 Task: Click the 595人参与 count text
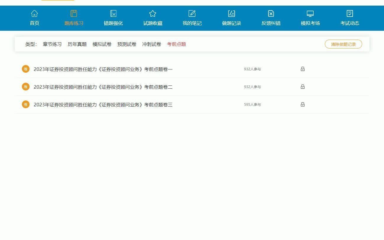click(252, 105)
